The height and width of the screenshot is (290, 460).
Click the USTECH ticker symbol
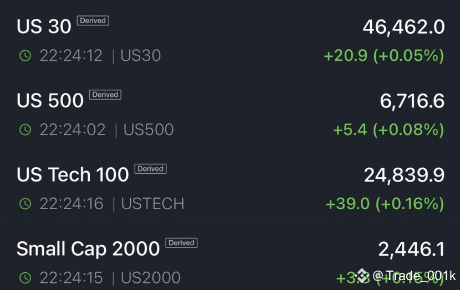(152, 204)
